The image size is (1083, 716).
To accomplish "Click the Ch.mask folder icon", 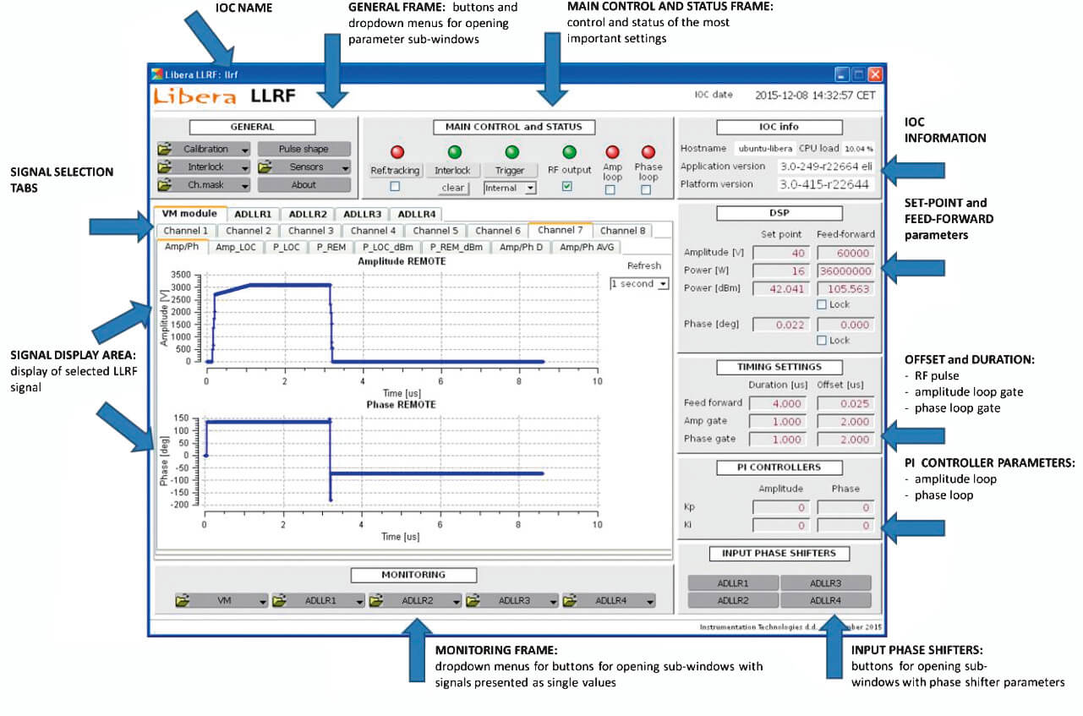I will tap(166, 185).
